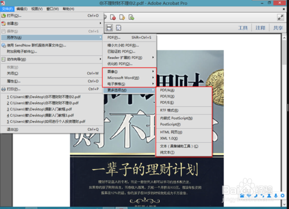The height and width of the screenshot is (209, 289).
Task: Click the Acrobat app icon in title bar
Action: click(3, 3)
